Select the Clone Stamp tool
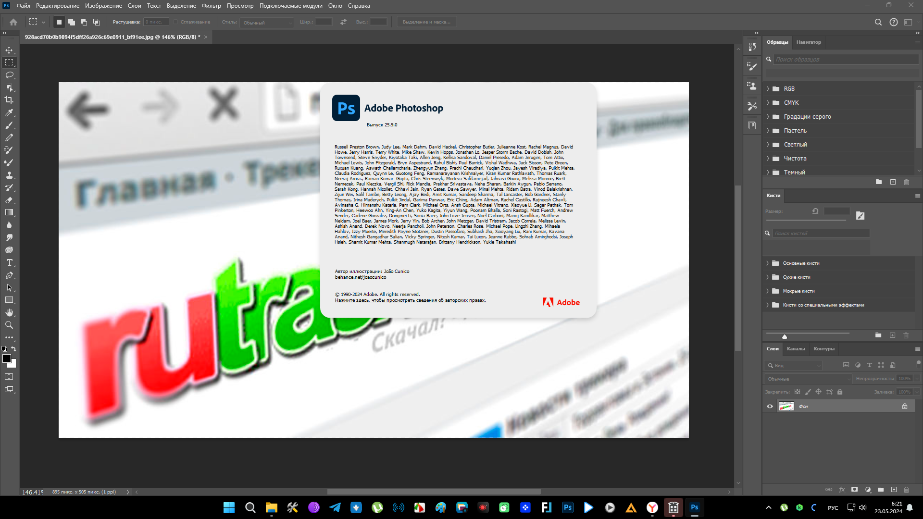 click(x=9, y=175)
